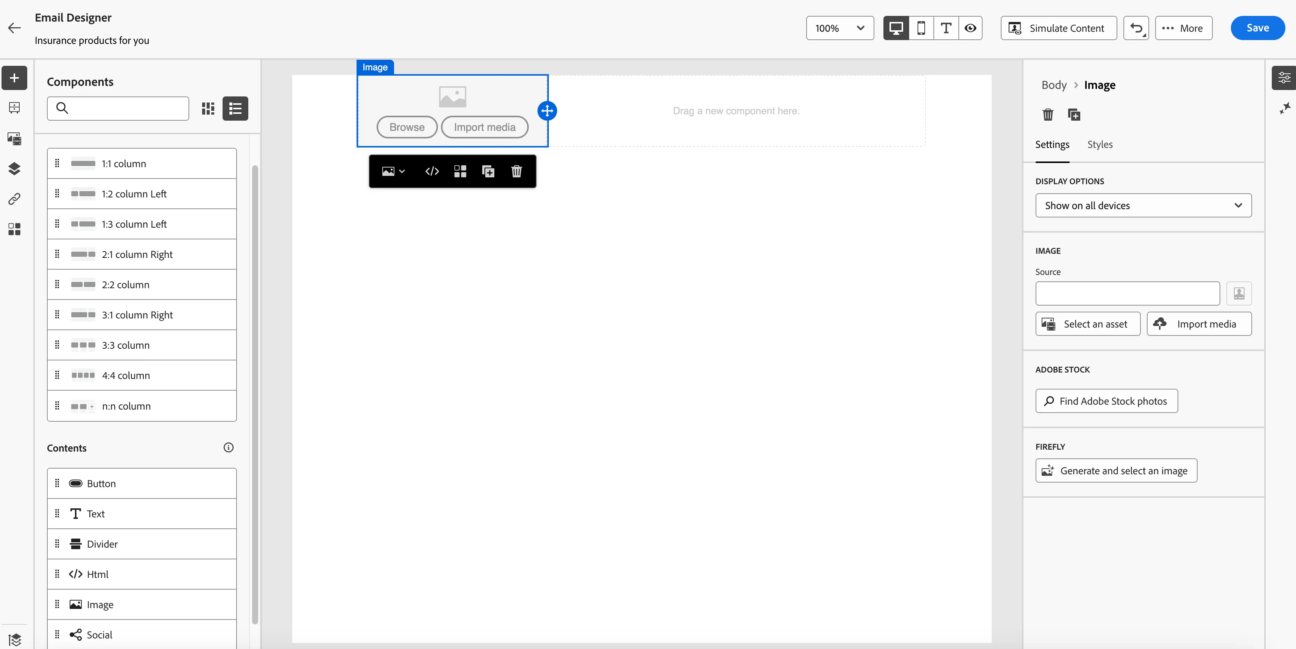Open the settings sliders icon on far right
Viewport: 1296px width, 649px height.
coord(1284,78)
